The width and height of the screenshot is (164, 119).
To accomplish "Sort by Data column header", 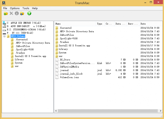I will point(120,24).
